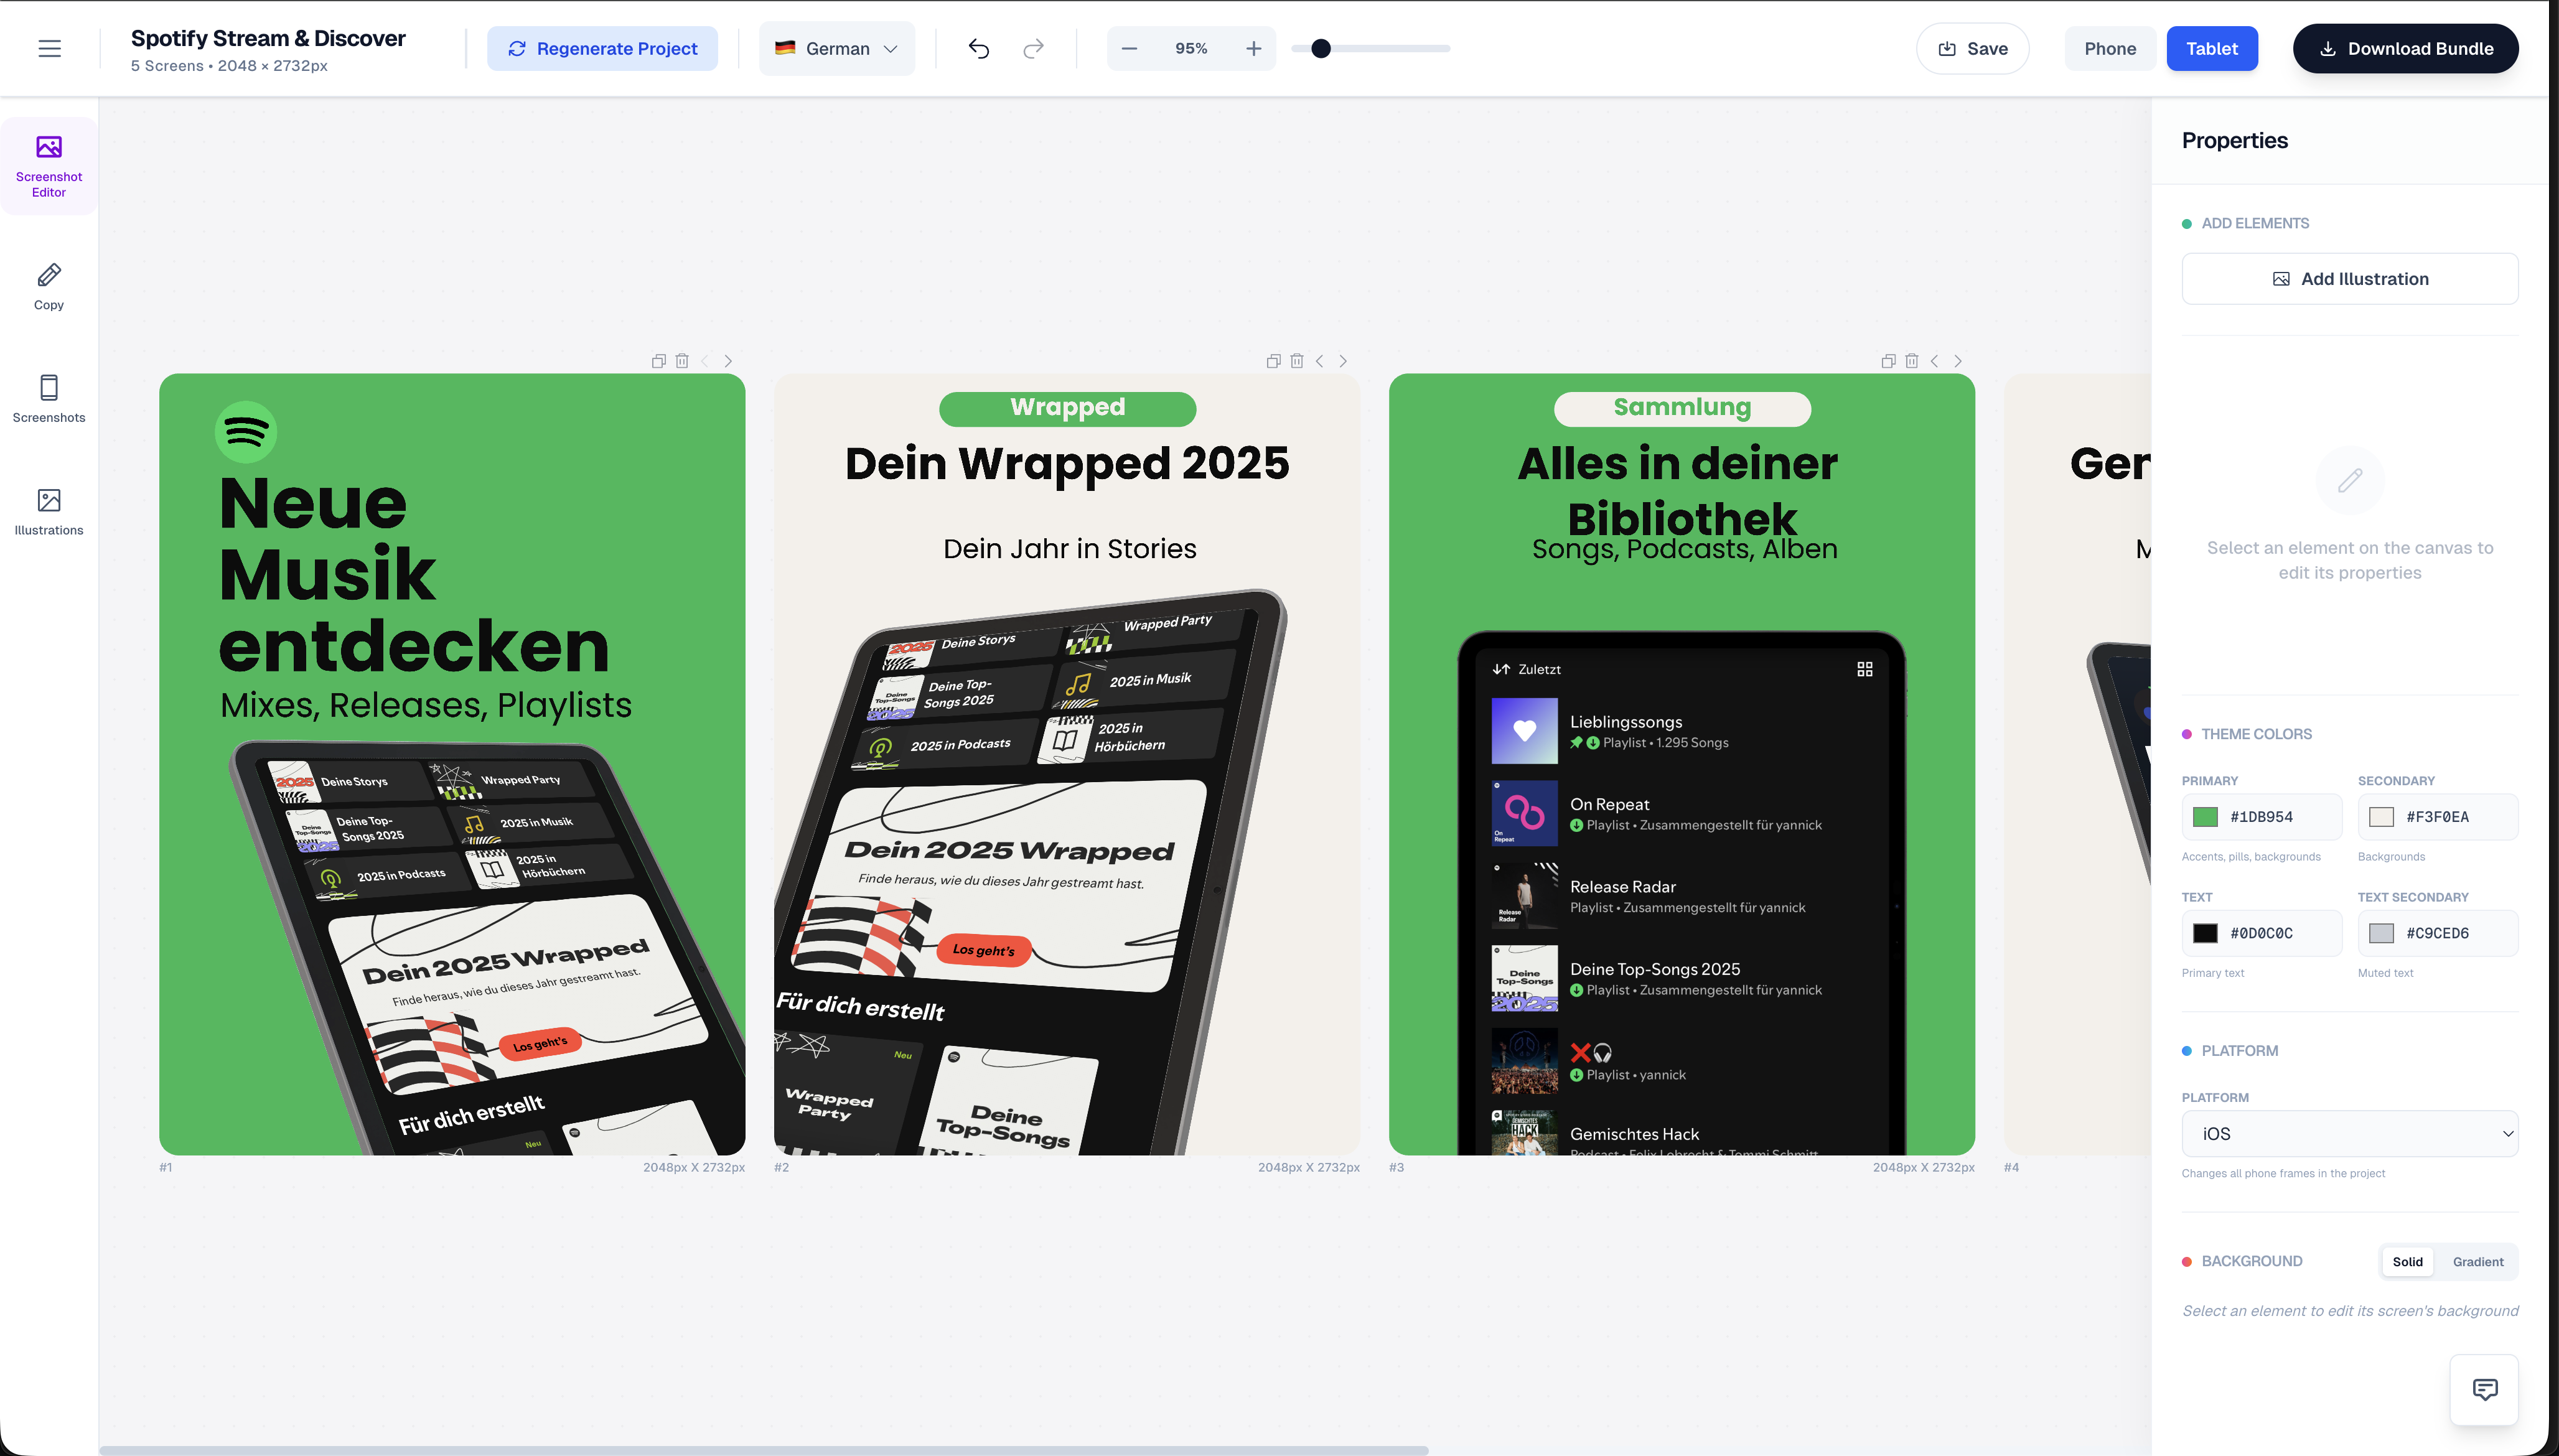Select Gradient background mode
This screenshot has height=1456, width=2559.
(2478, 1261)
